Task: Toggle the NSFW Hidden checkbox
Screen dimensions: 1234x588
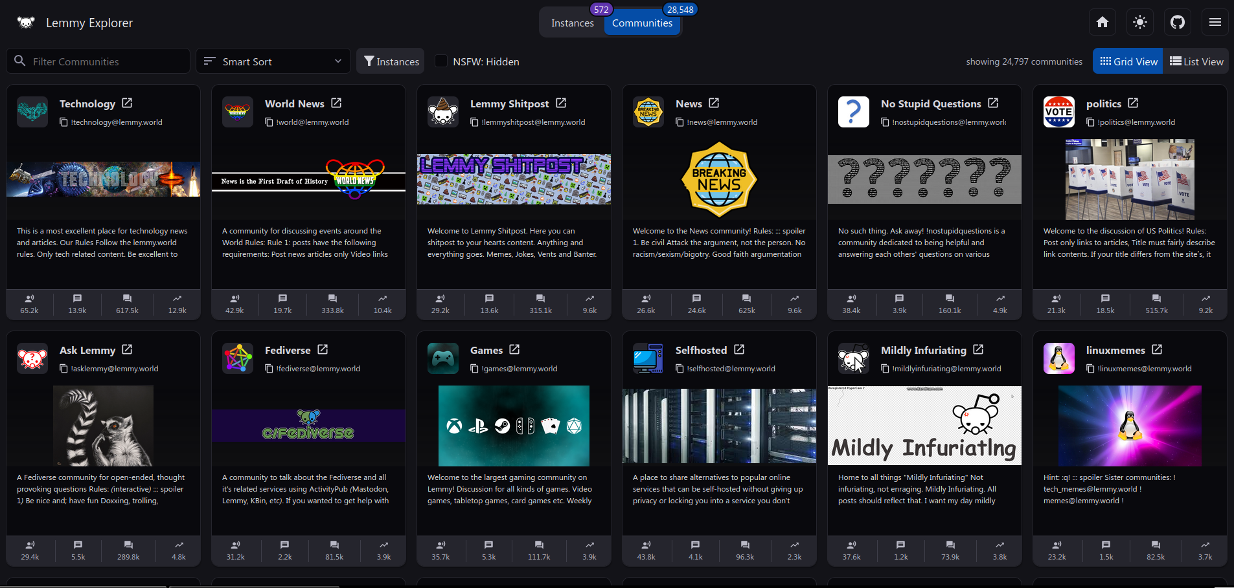Action: click(441, 61)
